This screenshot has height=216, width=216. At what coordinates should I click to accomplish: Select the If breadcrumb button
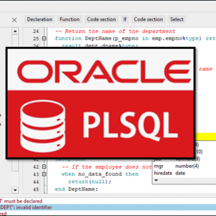[x=125, y=19]
